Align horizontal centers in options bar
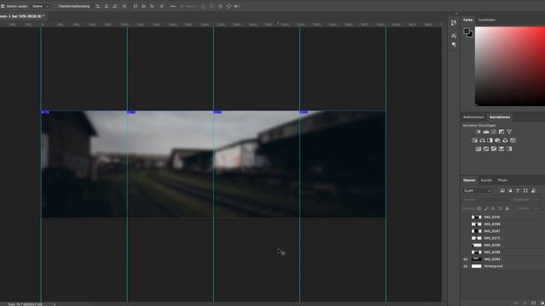The image size is (545, 306). click(106, 6)
